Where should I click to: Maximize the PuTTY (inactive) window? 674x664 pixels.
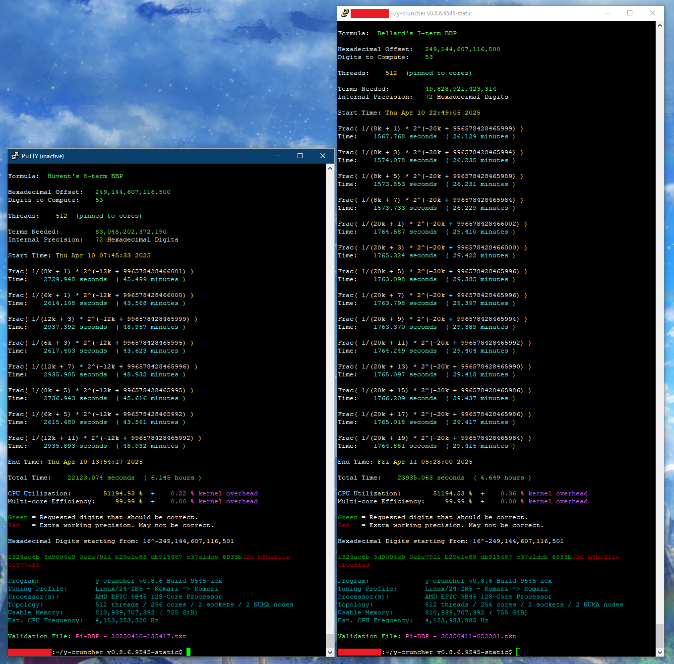pyautogui.click(x=300, y=156)
